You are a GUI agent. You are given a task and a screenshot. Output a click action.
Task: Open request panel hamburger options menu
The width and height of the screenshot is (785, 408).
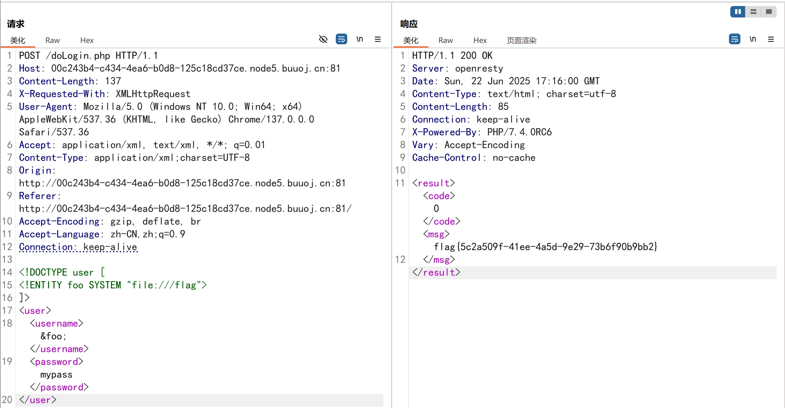coord(378,39)
